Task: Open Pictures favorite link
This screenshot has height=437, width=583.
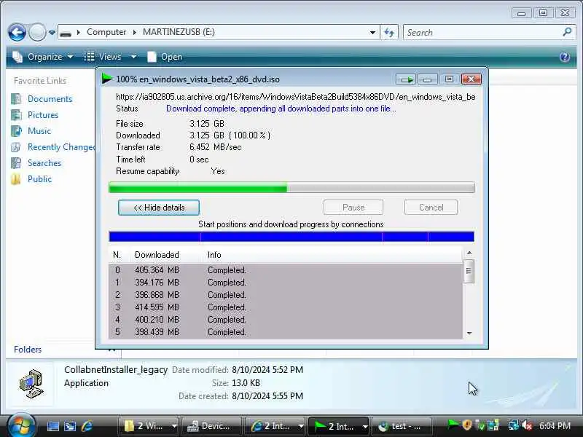Action: pos(43,115)
